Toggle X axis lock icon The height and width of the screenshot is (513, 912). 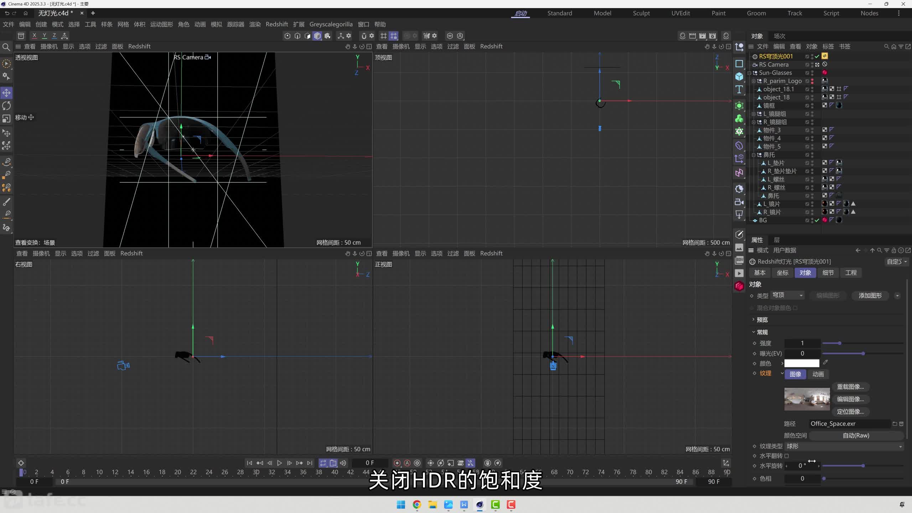click(x=34, y=36)
